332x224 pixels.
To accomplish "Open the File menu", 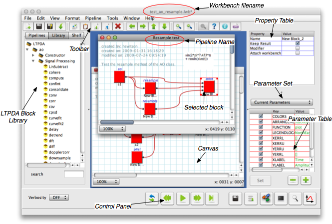I will tap(28, 18).
